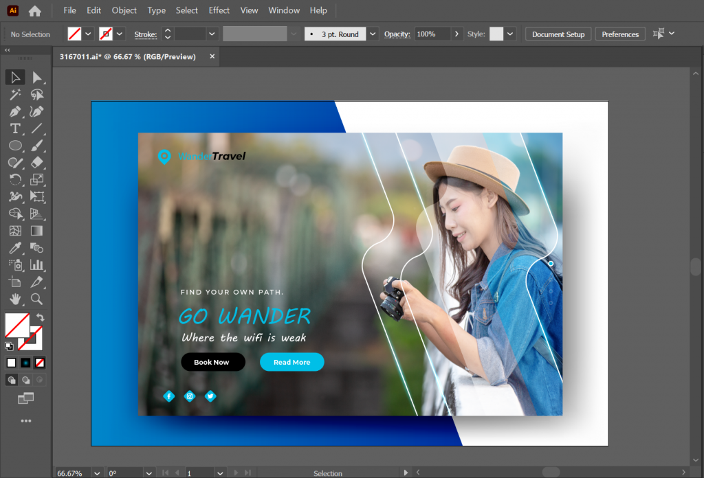
Task: Open the Edit menu
Action: (x=93, y=10)
